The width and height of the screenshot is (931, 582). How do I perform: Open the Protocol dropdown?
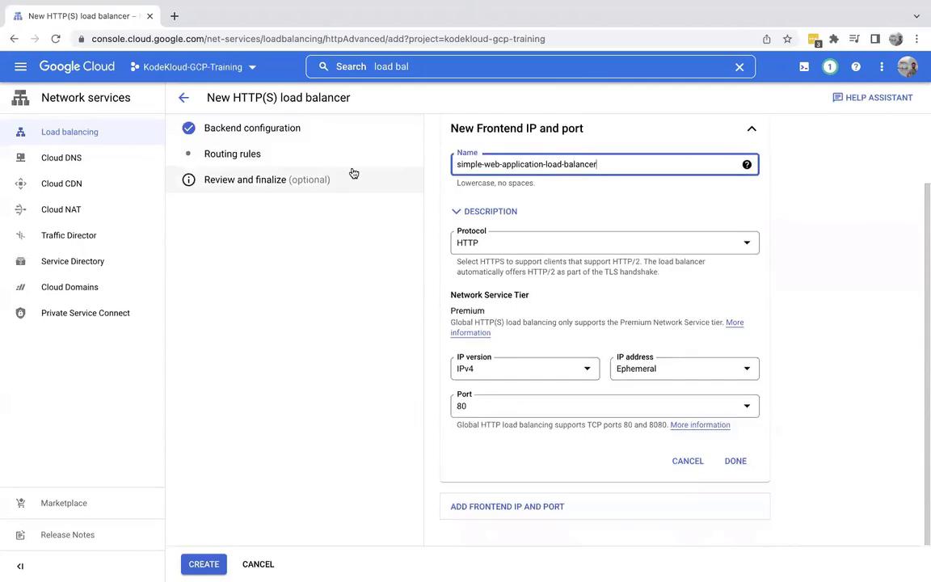(605, 242)
